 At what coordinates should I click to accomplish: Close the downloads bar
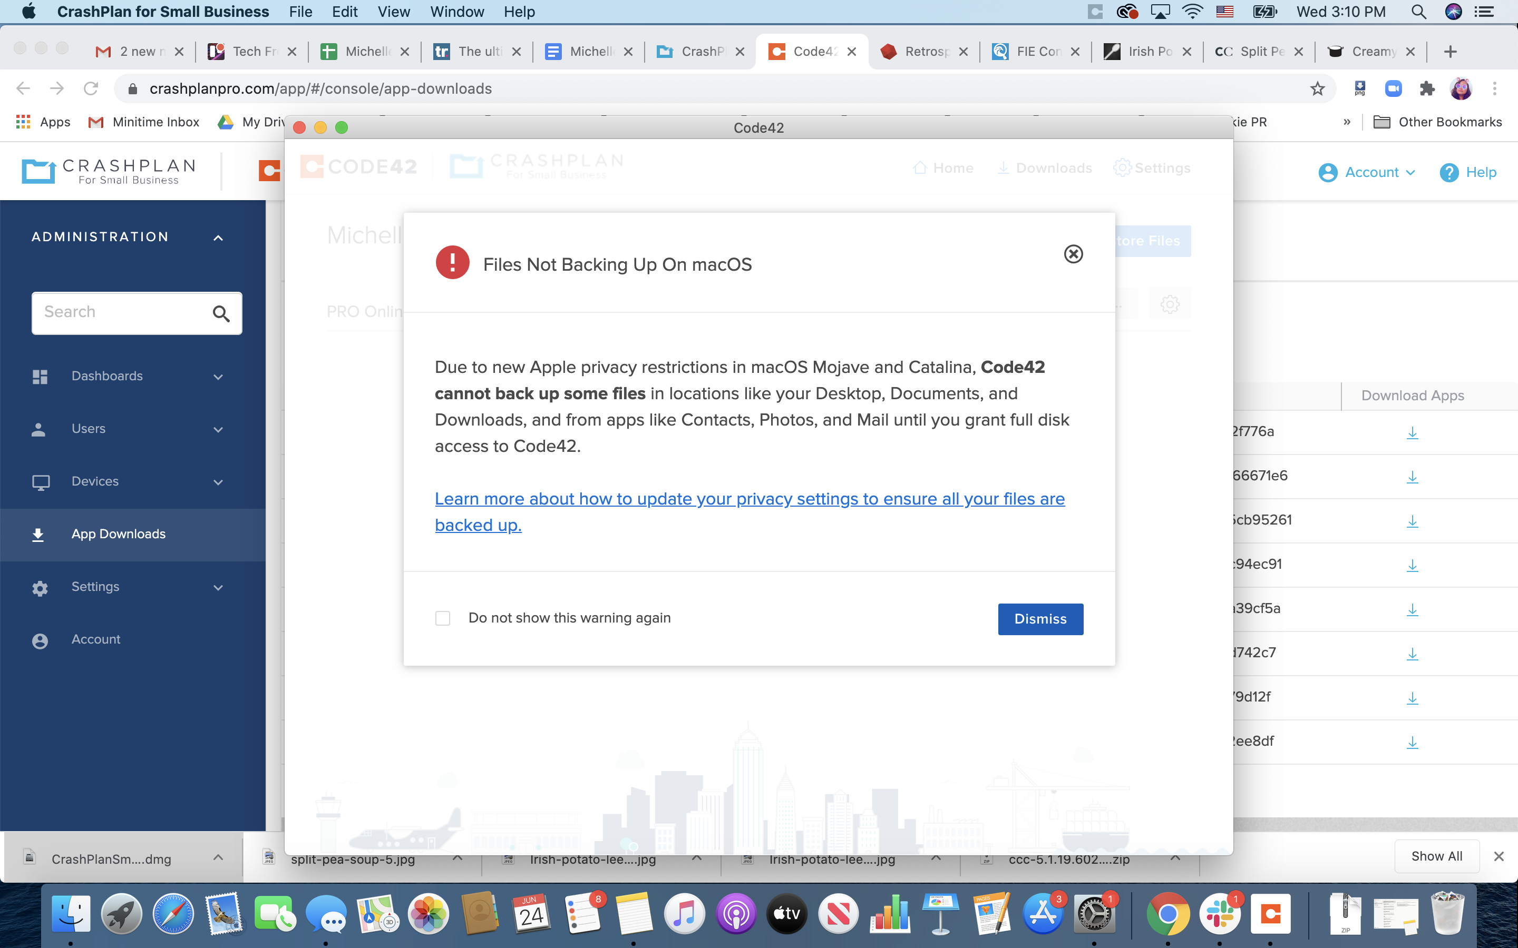1498,856
